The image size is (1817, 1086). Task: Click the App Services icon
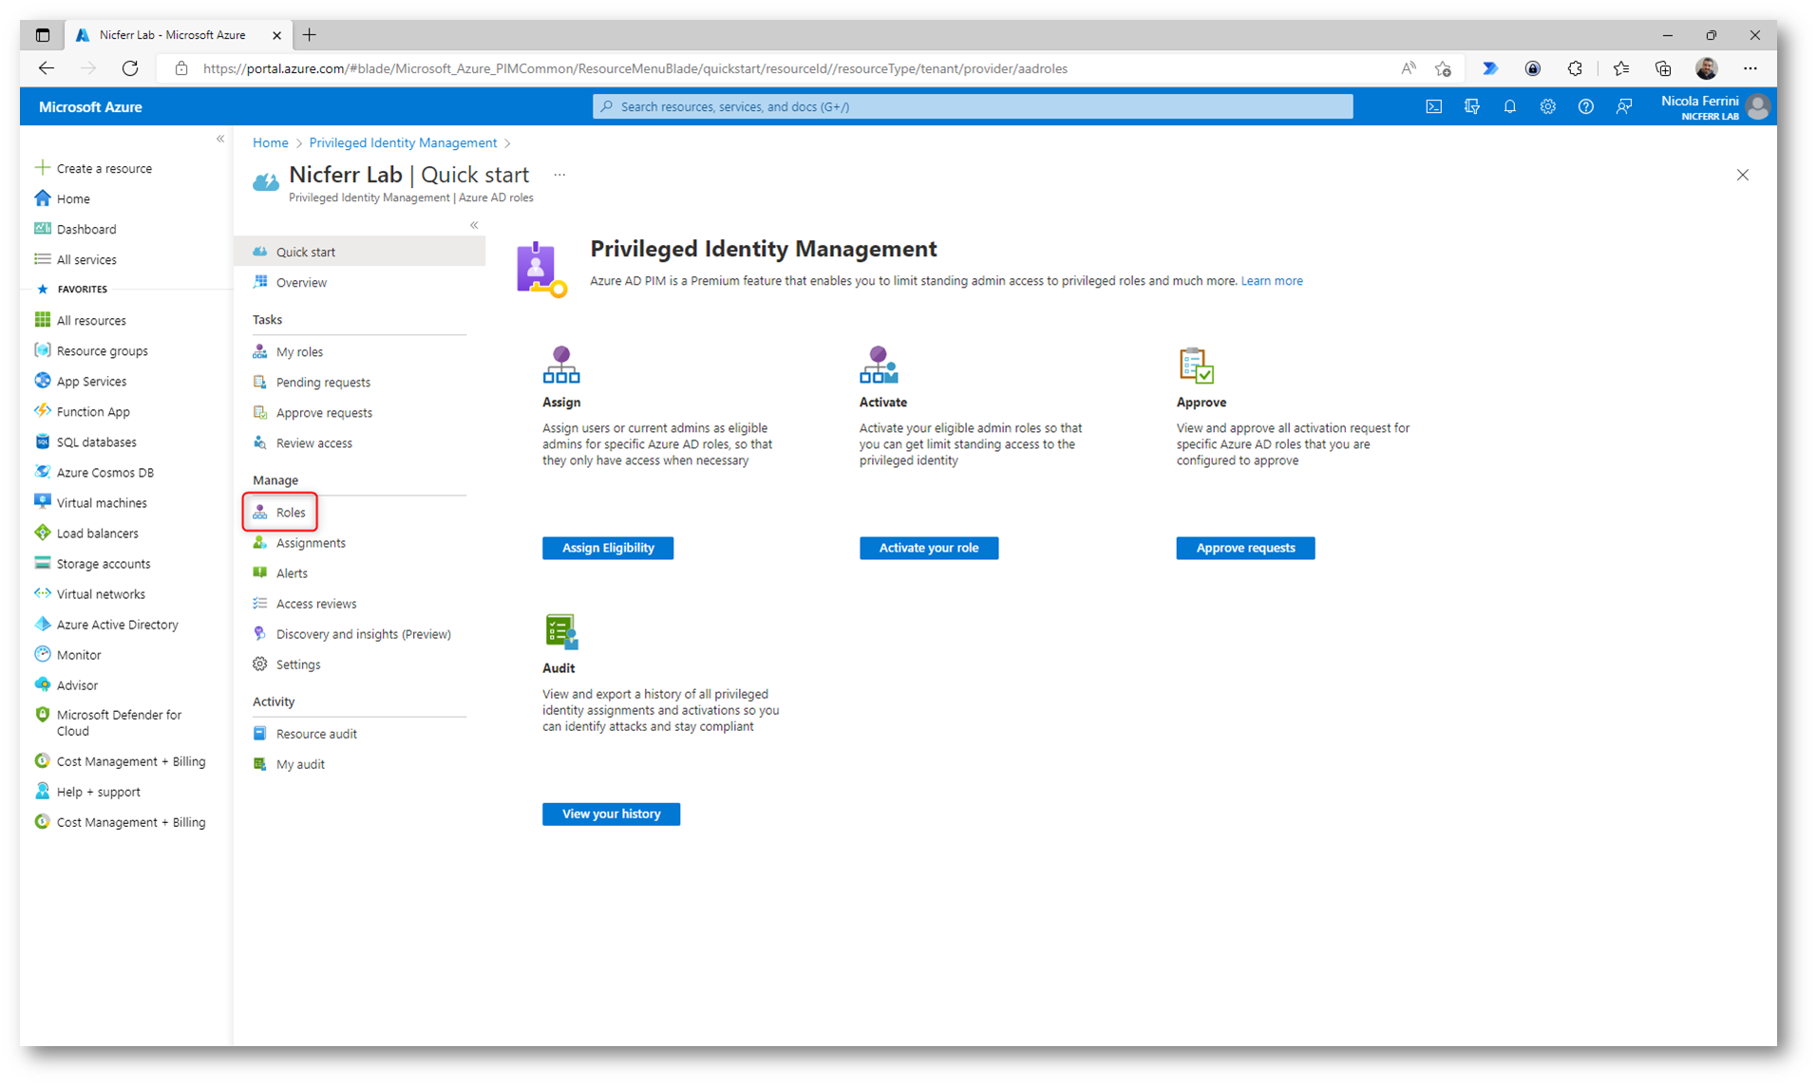click(x=42, y=381)
